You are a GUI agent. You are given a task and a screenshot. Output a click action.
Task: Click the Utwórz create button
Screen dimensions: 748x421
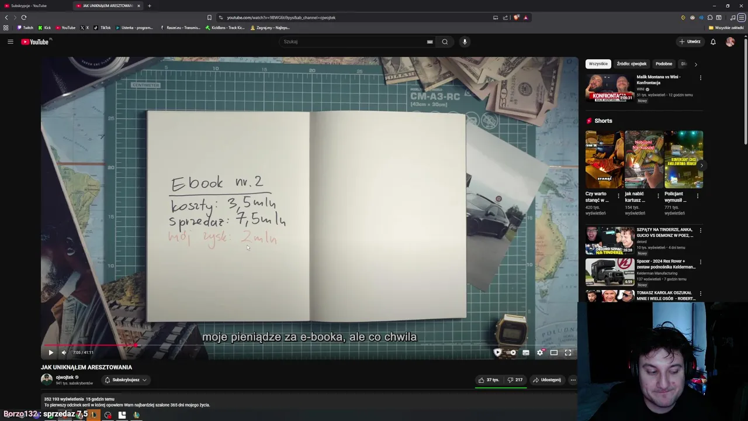click(690, 42)
